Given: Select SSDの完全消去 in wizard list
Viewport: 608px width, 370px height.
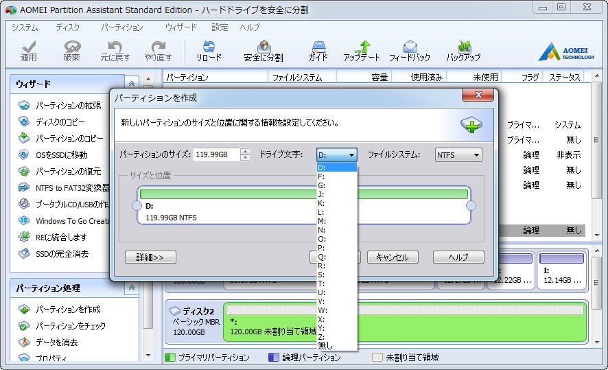Looking at the screenshot, I should click(x=54, y=254).
